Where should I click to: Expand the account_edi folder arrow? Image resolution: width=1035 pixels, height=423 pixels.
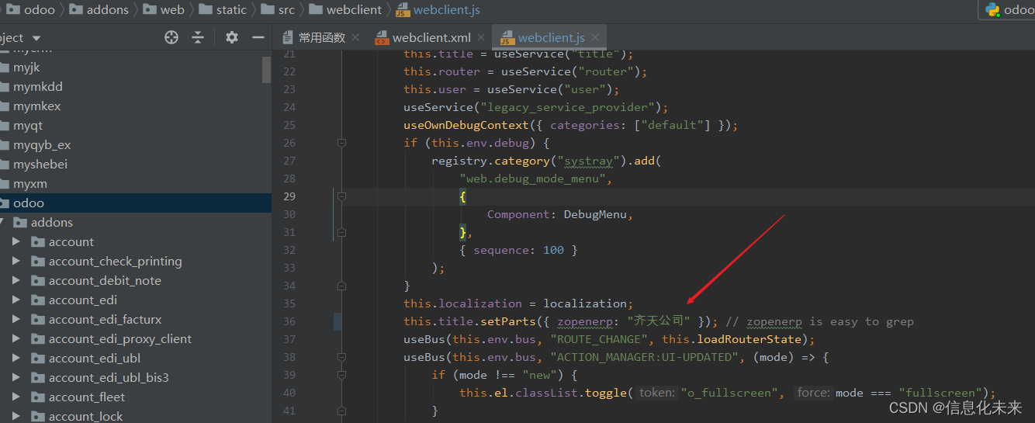(16, 300)
